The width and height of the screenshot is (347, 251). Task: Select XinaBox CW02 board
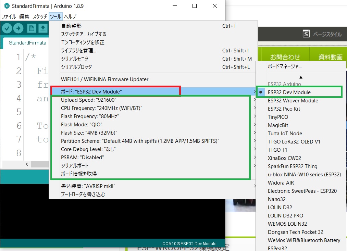tap(301, 158)
